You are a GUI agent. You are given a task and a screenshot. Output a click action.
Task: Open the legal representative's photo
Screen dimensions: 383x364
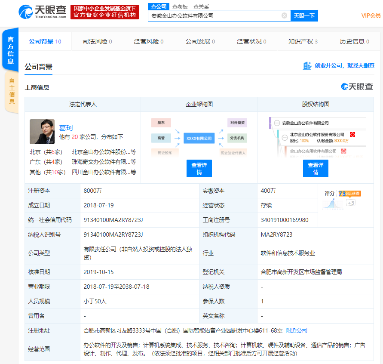click(42, 132)
